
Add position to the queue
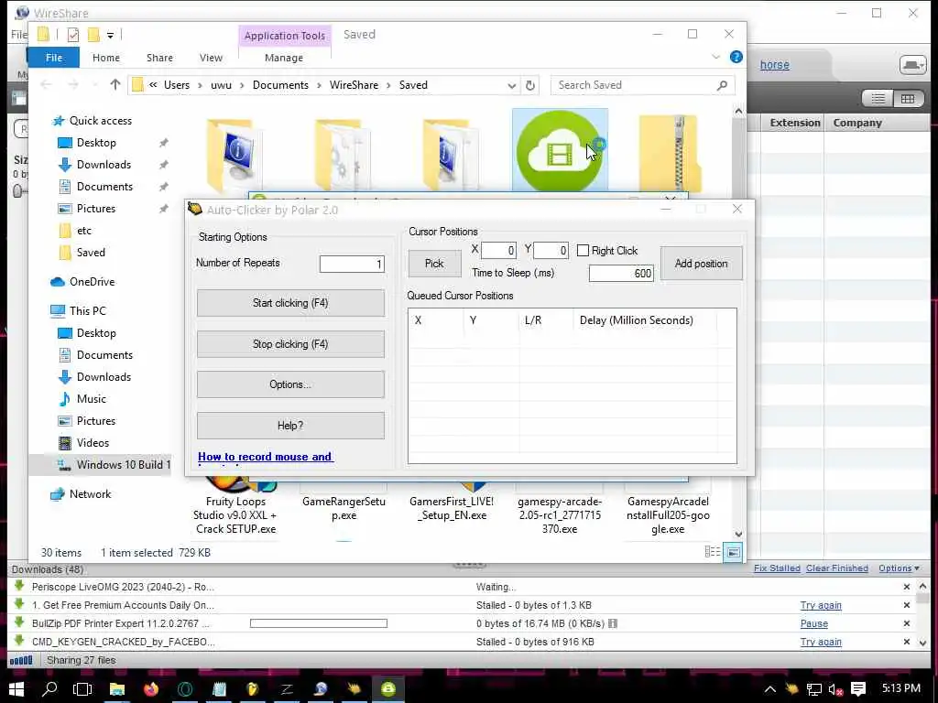701,264
